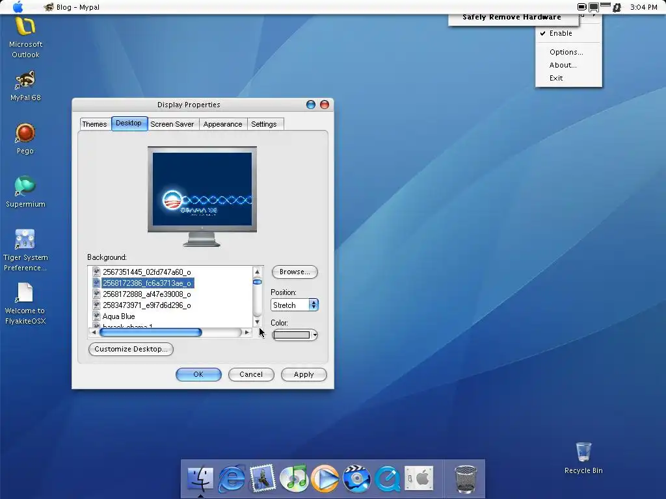
Task: Click the wallpaper preview monitor
Action: pos(202,196)
